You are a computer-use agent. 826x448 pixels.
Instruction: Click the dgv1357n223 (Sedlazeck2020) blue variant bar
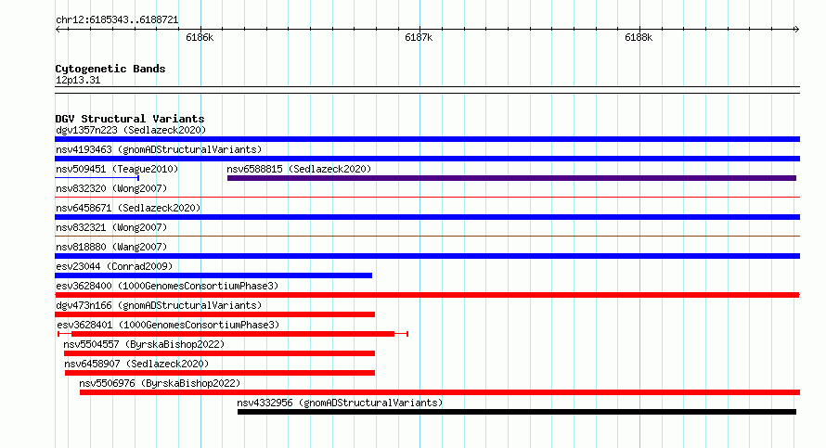(427, 139)
